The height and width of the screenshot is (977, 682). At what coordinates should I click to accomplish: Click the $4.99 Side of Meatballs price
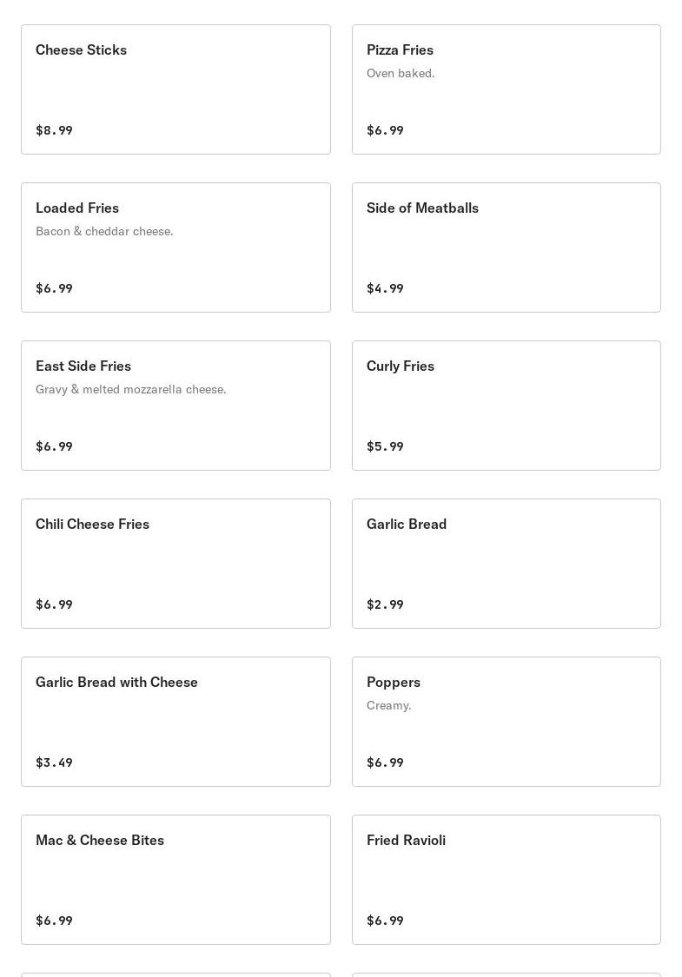tap(385, 288)
